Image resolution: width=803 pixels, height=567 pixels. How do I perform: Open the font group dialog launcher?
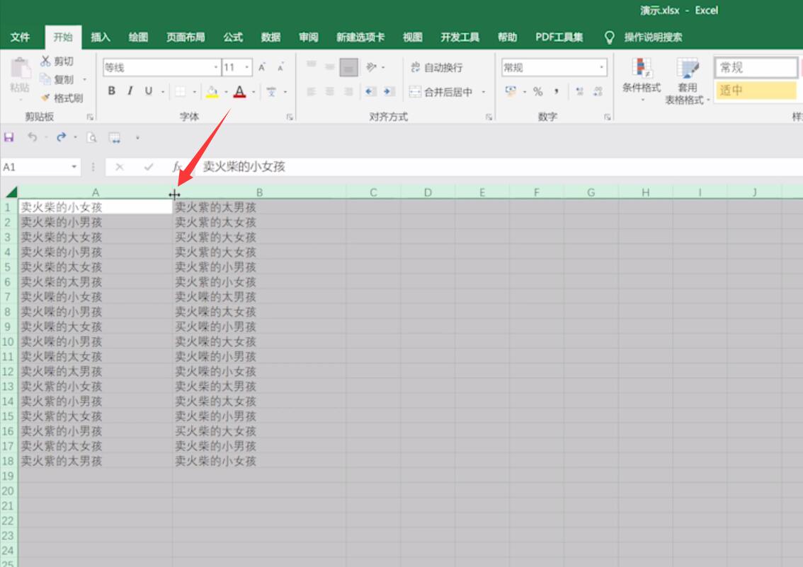pos(290,117)
